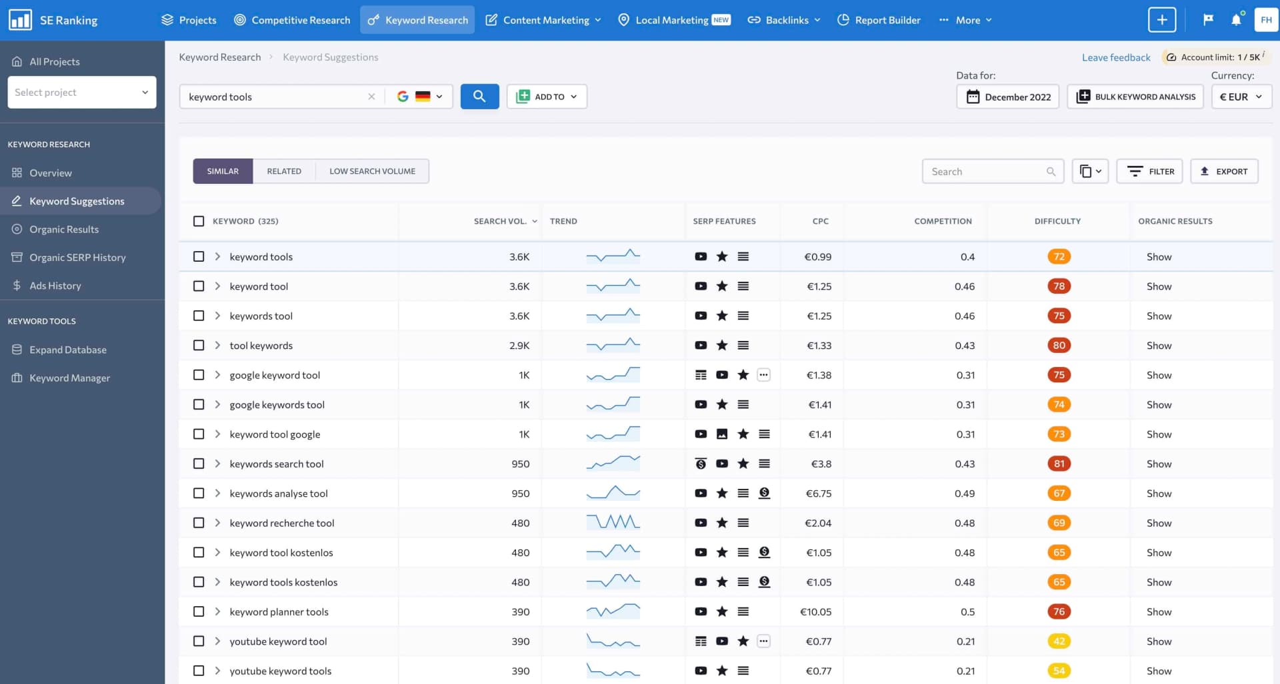Click the Export button
1280x684 pixels.
click(x=1224, y=171)
